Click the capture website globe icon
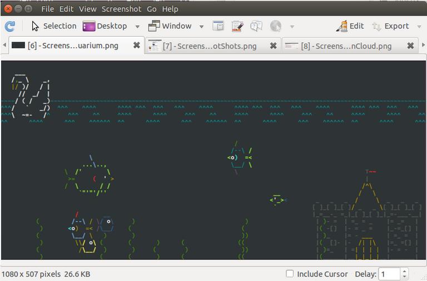This screenshot has height=281, width=427. (x=275, y=26)
